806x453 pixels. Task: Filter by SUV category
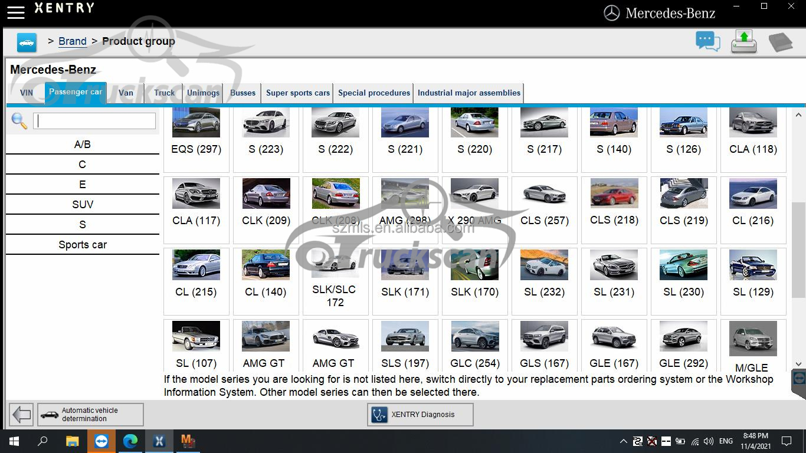point(83,205)
